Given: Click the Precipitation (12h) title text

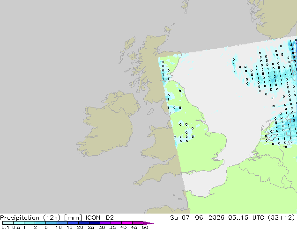Looking at the screenshot, I should (30, 218).
